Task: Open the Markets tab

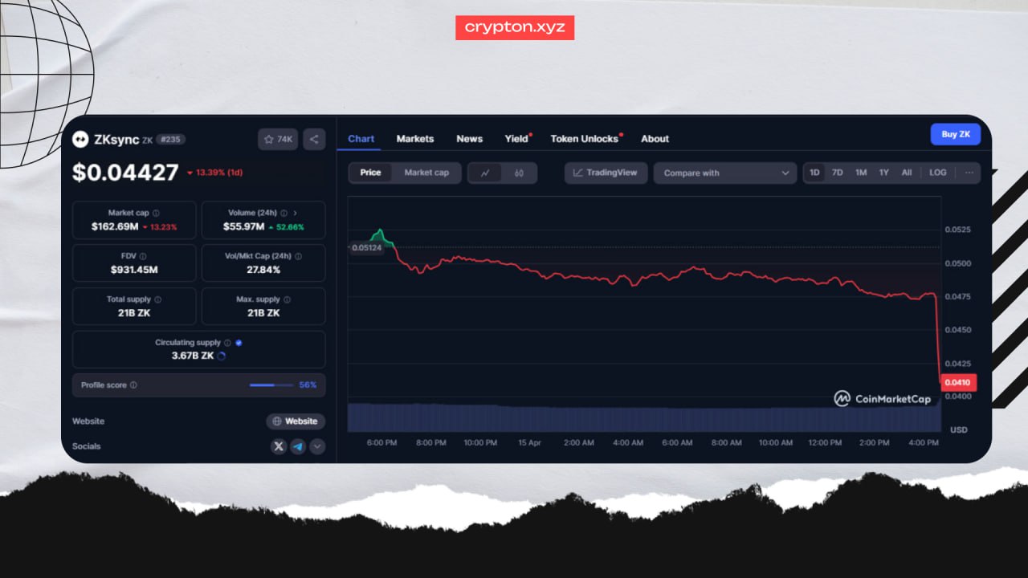Action: (414, 139)
